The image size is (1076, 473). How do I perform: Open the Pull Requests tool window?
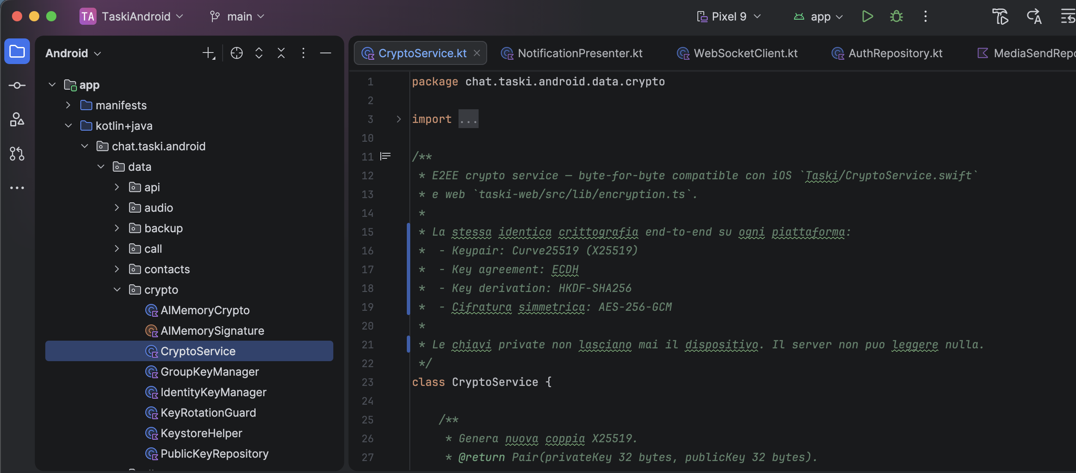[17, 154]
